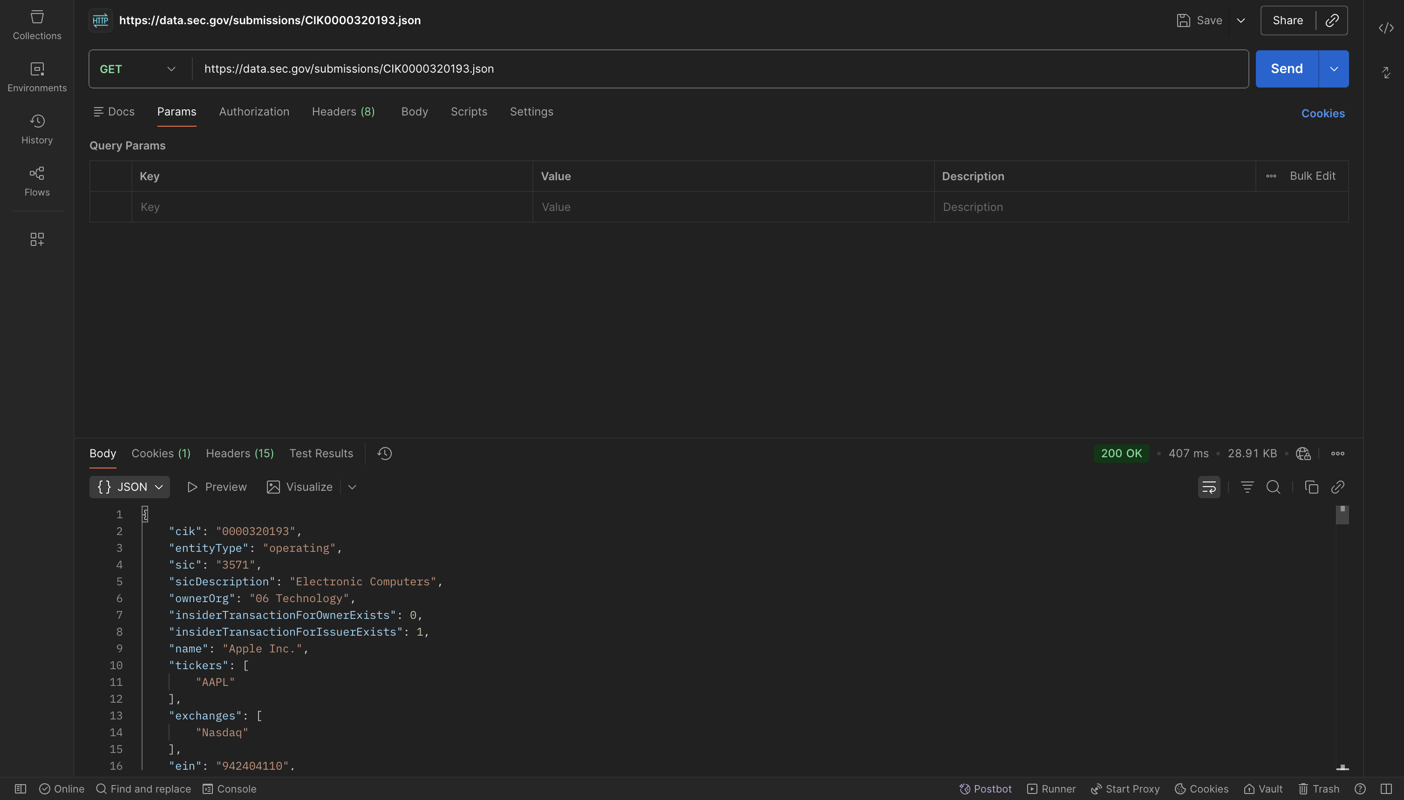Click the query param Description field
Screen dimensions: 1404x800
(x=1141, y=207)
